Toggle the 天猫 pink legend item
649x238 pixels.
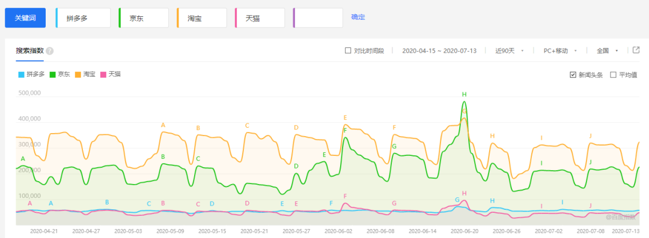click(111, 75)
